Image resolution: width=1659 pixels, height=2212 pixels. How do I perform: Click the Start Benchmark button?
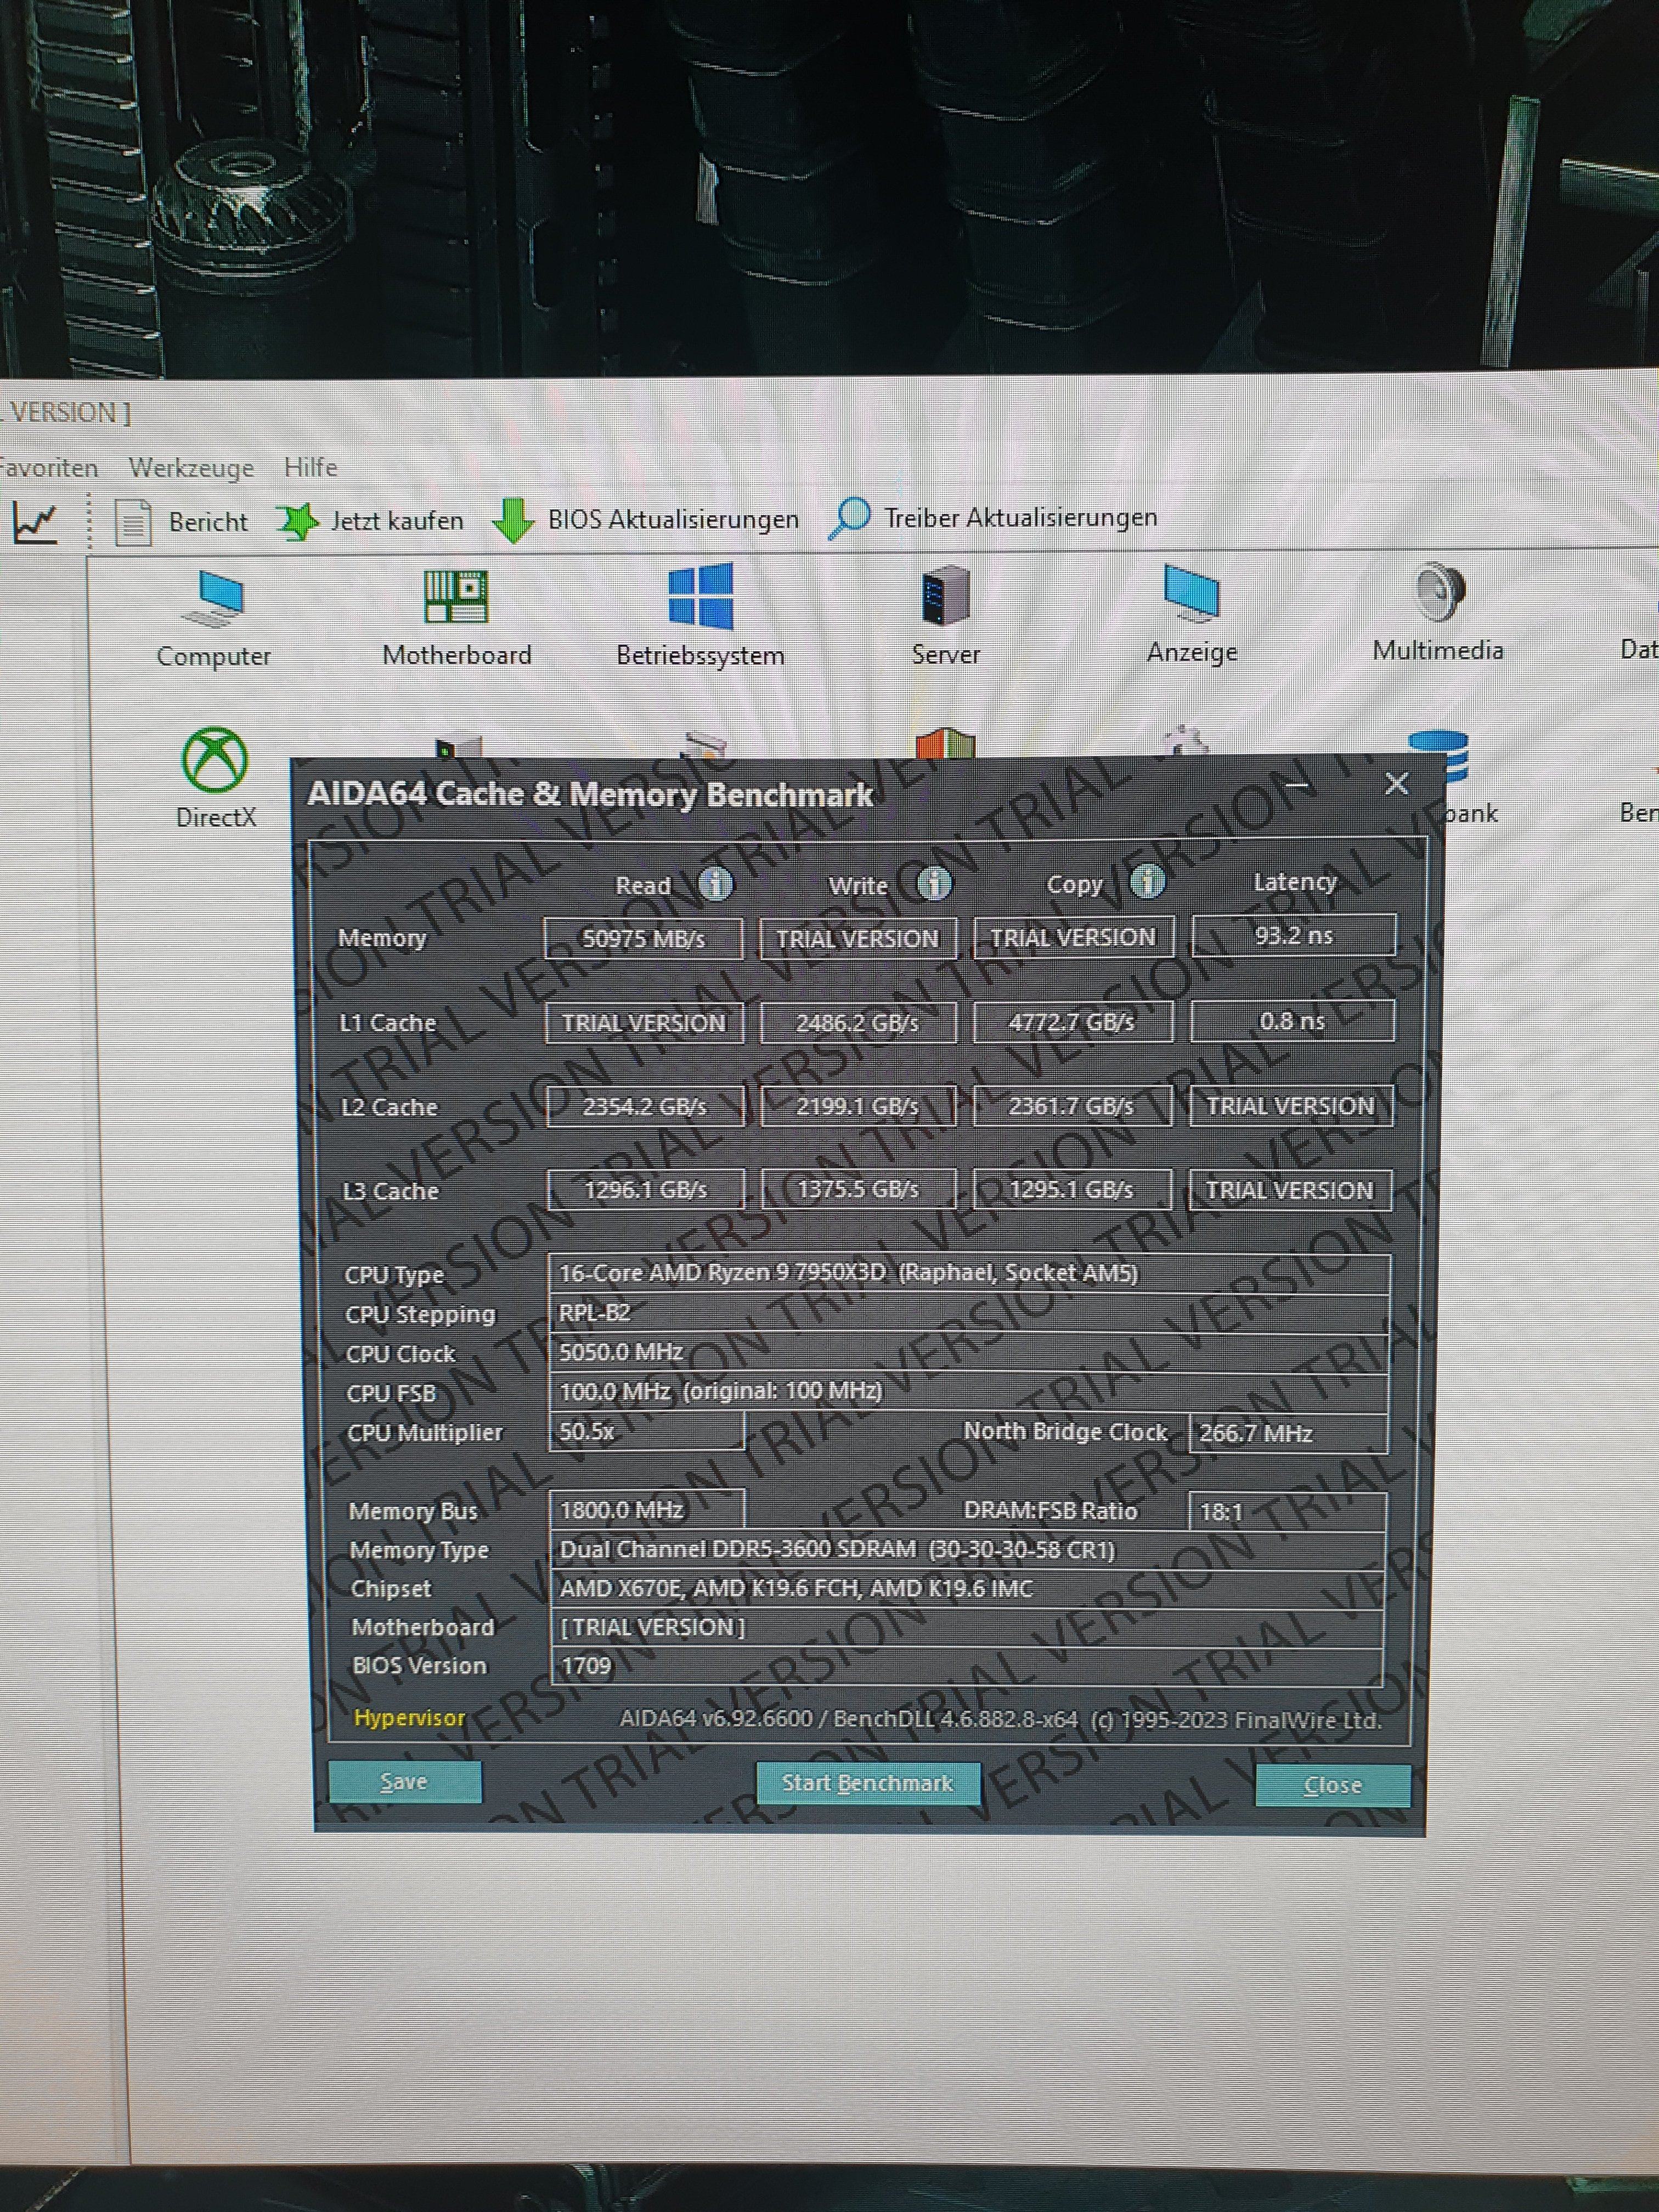867,1783
